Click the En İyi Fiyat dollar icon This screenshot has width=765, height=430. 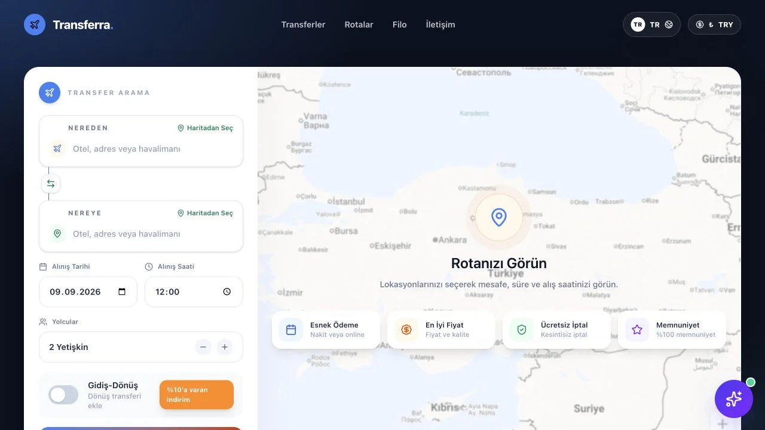tap(406, 330)
